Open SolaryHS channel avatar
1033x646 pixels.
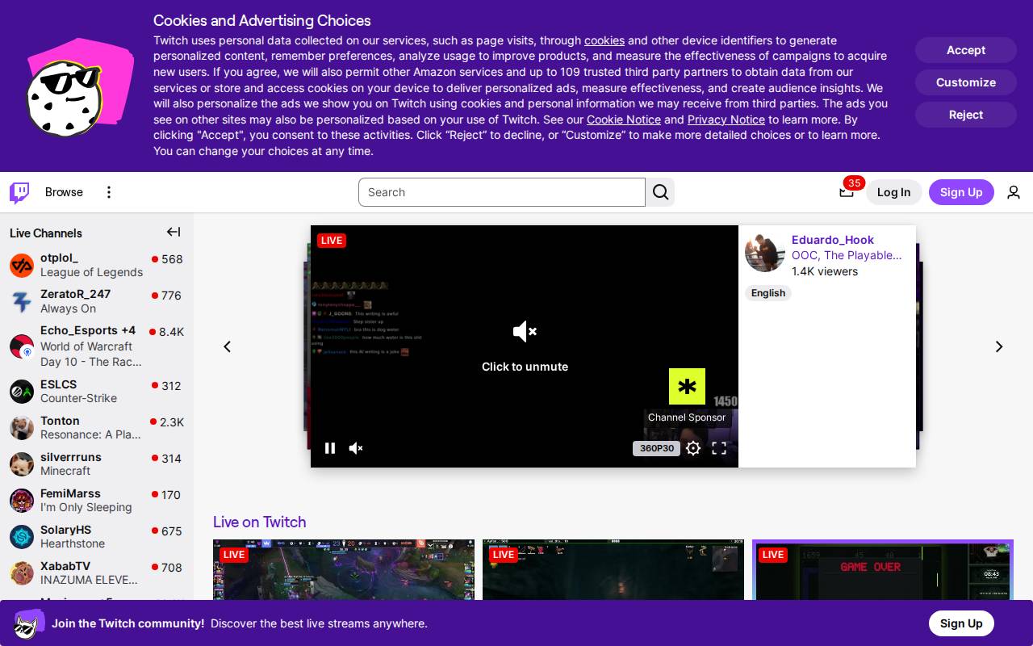[22, 537]
